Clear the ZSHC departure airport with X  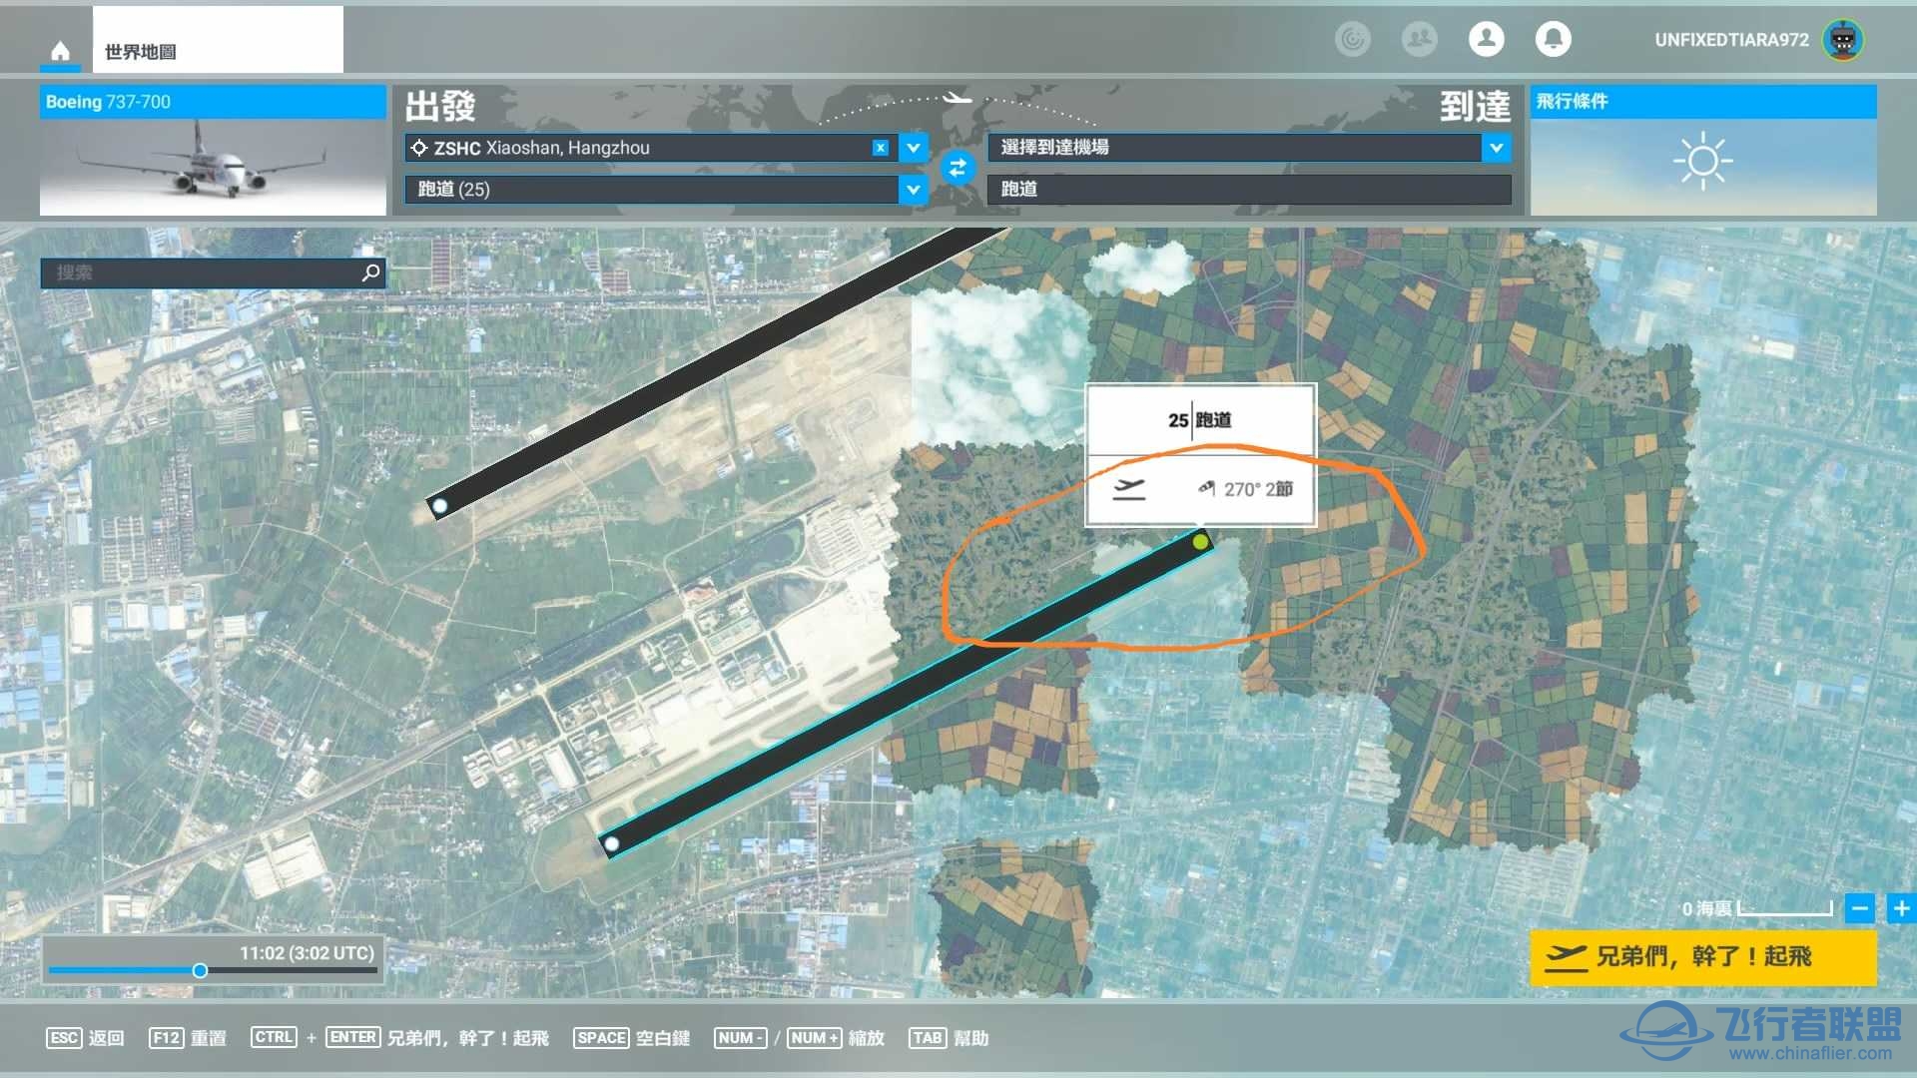[x=880, y=148]
